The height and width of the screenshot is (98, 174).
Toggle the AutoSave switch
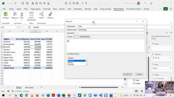click(x=17, y=3)
